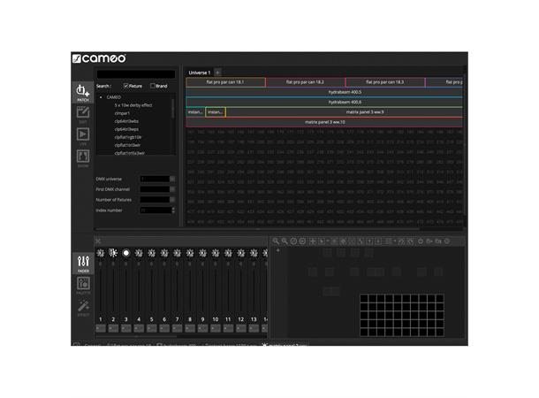Click the DMX universe value field

[x=155, y=179]
